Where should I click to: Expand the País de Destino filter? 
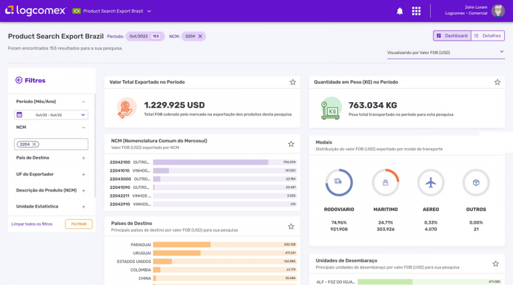(x=83, y=158)
